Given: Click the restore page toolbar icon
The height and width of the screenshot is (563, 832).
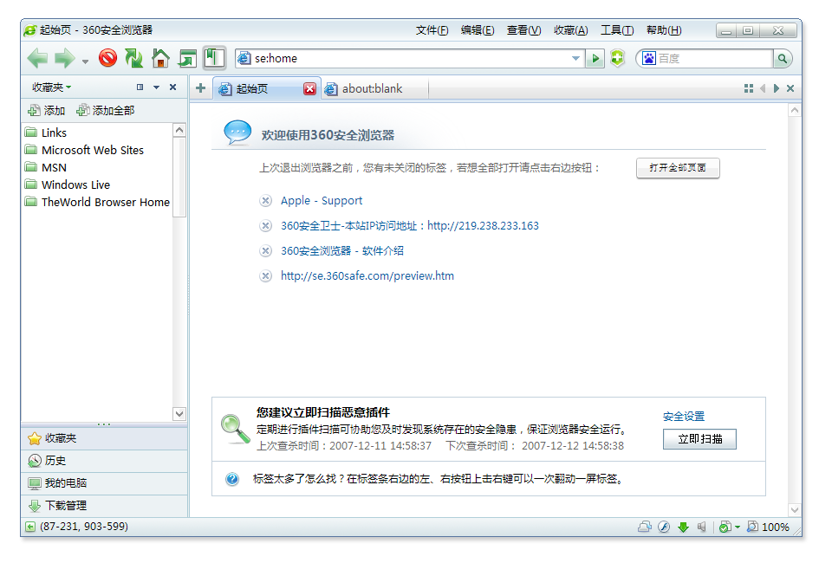Looking at the screenshot, I should point(187,58).
